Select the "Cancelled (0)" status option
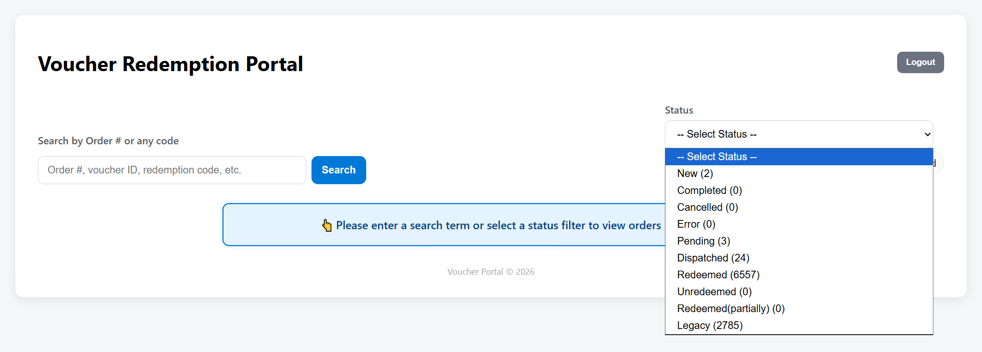 pos(707,207)
